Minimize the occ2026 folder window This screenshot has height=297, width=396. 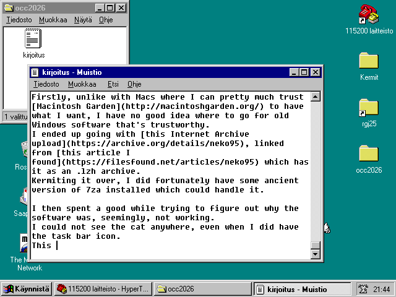(x=100, y=8)
